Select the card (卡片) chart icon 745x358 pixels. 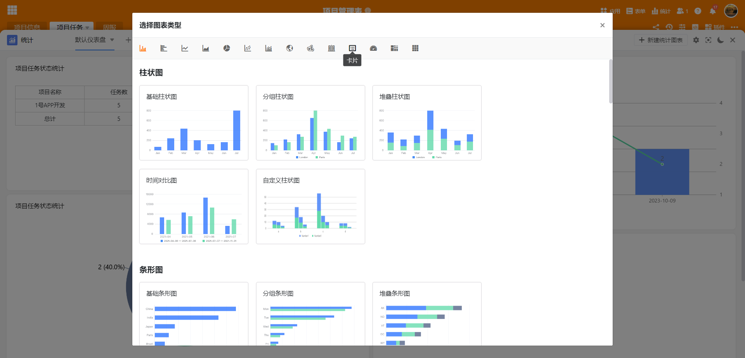pos(352,48)
